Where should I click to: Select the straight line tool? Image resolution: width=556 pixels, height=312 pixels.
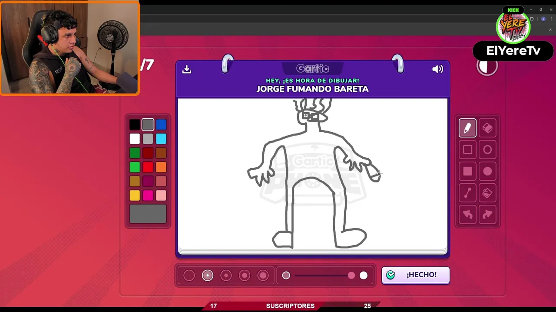(467, 193)
